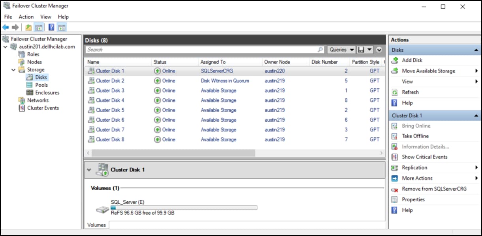Click the SQL_Server volume usage bar
Viewport: 482px width, 236px height.
pyautogui.click(x=184, y=207)
